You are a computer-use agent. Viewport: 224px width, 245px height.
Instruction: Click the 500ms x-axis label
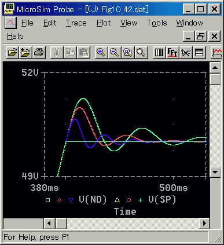tap(173, 188)
